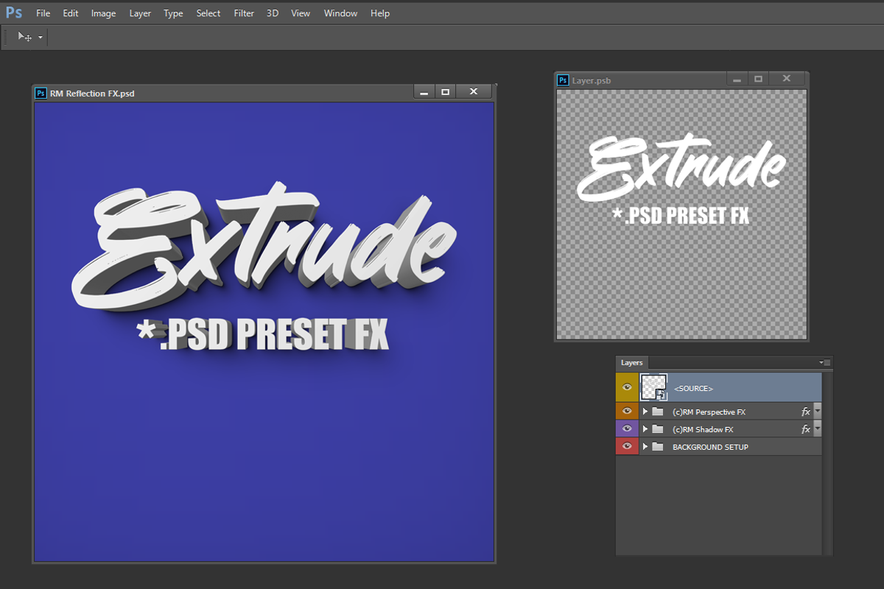Open the Window menu
This screenshot has height=589, width=884.
coord(340,13)
